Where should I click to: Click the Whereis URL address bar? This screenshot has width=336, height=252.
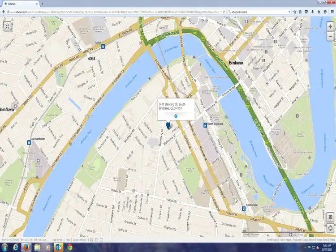click(x=112, y=12)
